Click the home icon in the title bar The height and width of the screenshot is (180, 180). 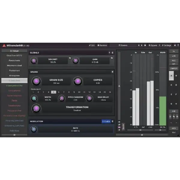click(x=175, y=45)
